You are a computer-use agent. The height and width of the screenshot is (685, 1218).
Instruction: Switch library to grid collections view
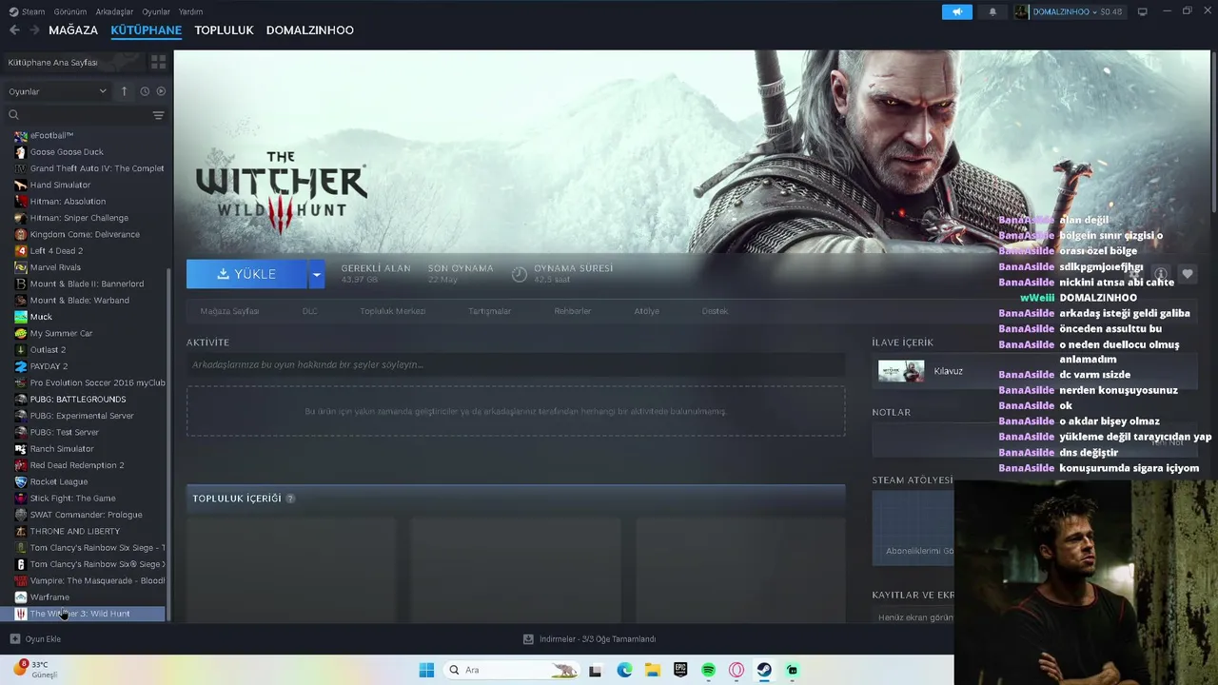[x=158, y=62]
